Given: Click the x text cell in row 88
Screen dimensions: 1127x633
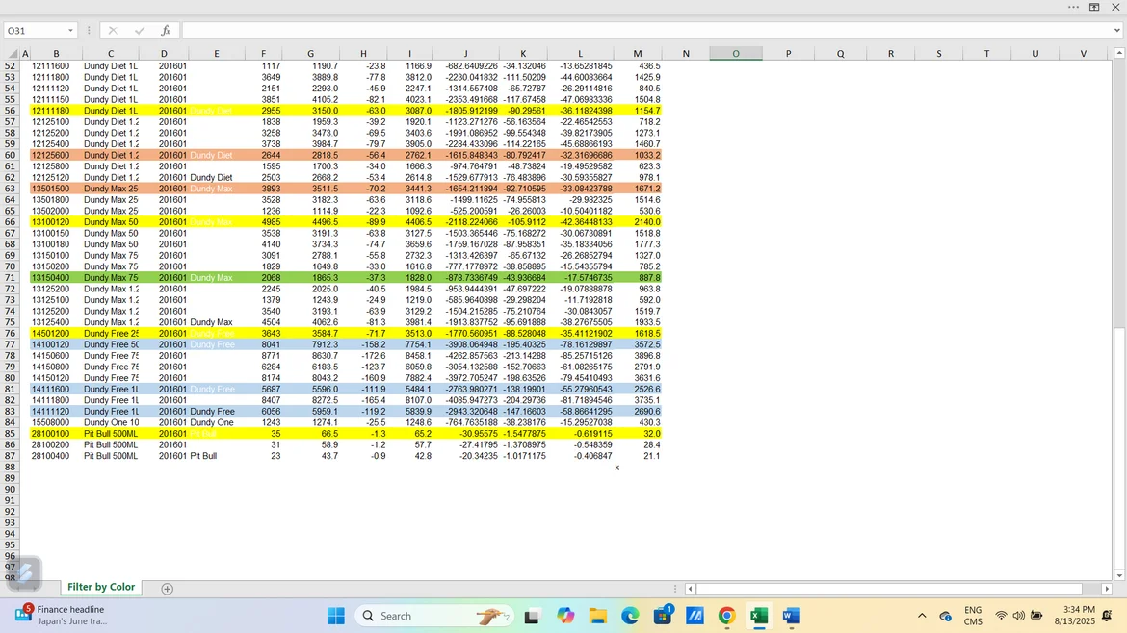Looking at the screenshot, I should 616,468.
